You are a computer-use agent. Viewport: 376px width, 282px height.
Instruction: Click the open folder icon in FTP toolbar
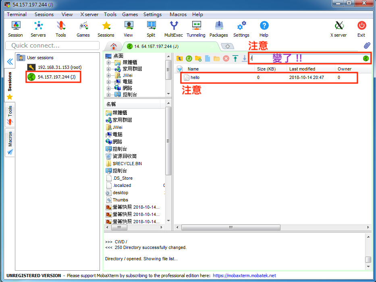pos(216,58)
